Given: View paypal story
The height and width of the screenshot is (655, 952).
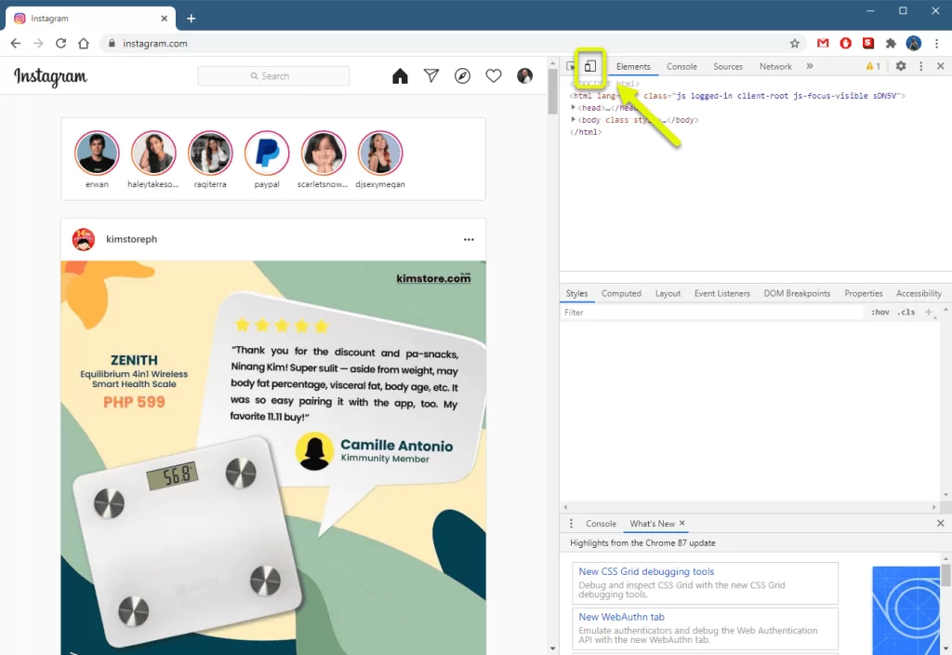Looking at the screenshot, I should click(267, 154).
